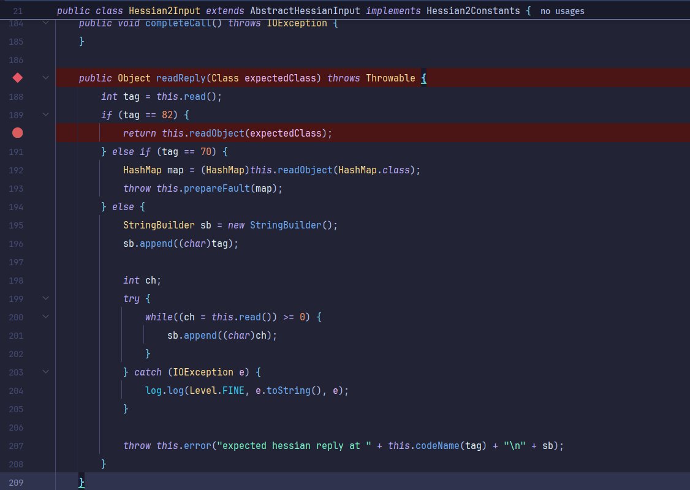Viewport: 690px width, 490px height.
Task: Toggle a breakpoint at line number 196
Action: 17,244
